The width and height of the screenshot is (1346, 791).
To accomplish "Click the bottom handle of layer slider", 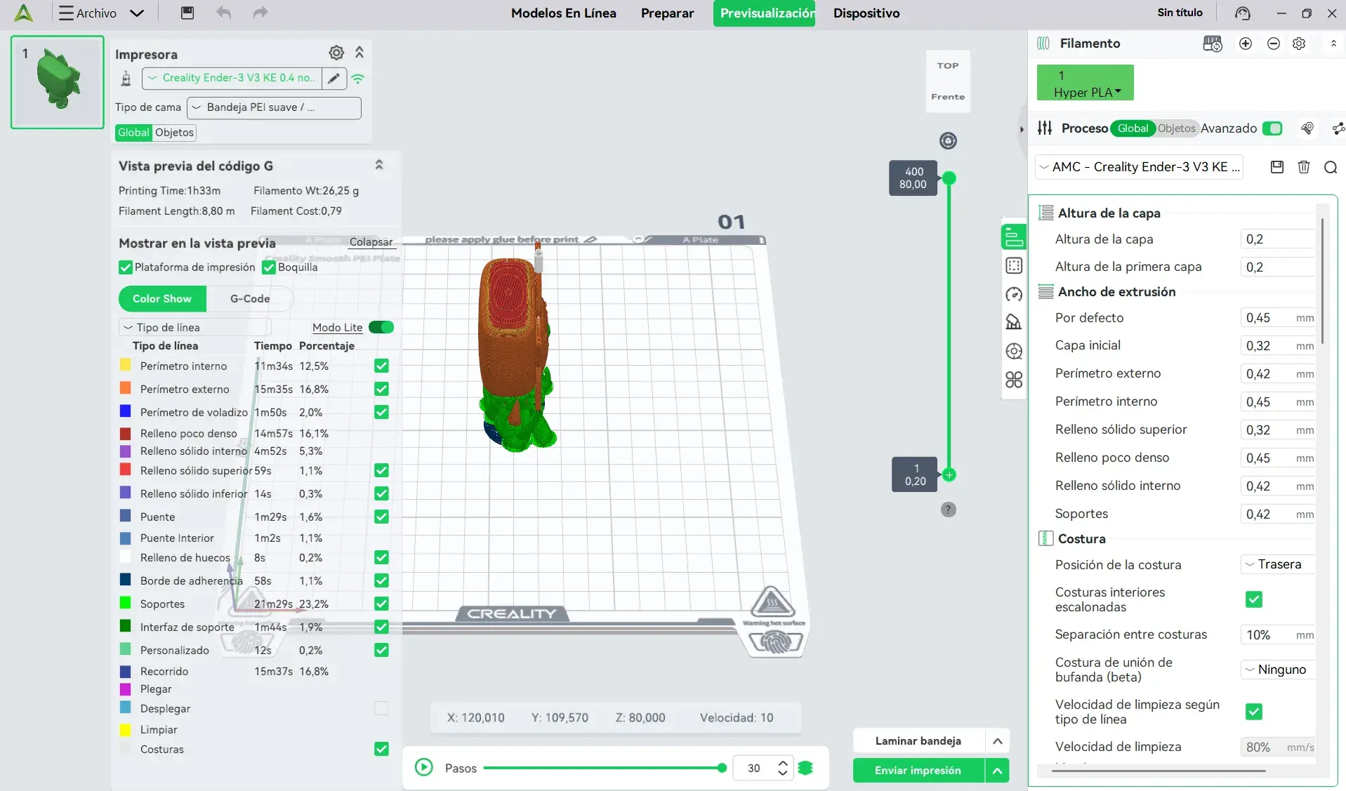I will tap(949, 475).
